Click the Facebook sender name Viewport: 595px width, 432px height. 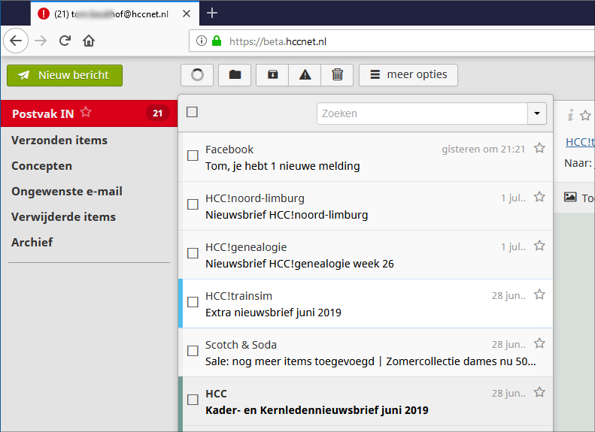click(229, 150)
